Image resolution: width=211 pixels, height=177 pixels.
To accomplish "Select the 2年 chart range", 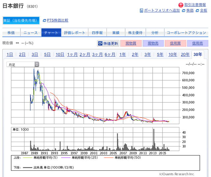I will coord(135,54).
